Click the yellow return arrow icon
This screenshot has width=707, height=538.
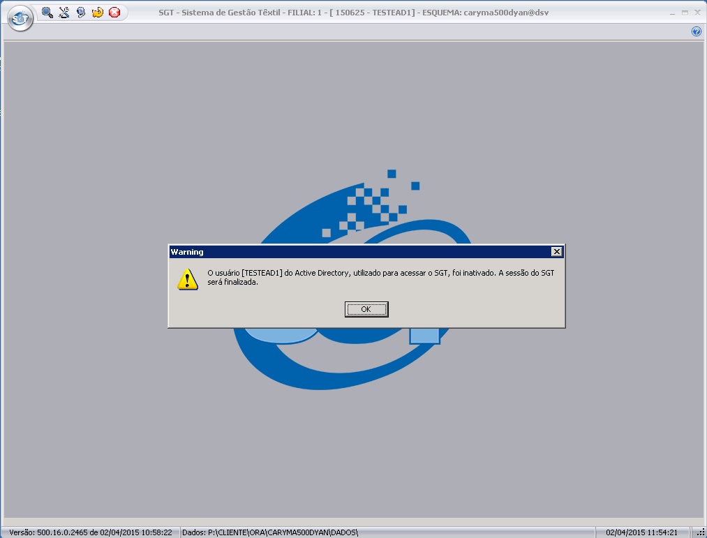click(98, 12)
